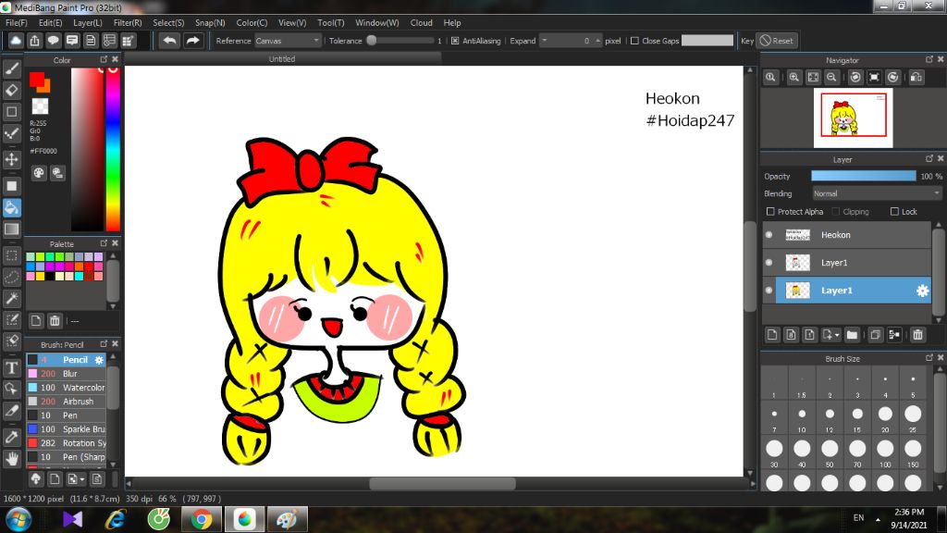947x533 pixels.
Task: Select the Airbrush brush
Action: 67,402
